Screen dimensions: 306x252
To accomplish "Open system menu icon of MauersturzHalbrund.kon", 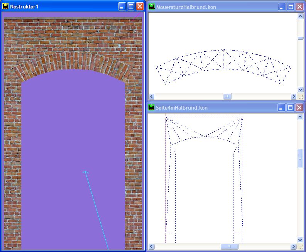I will coord(152,7).
